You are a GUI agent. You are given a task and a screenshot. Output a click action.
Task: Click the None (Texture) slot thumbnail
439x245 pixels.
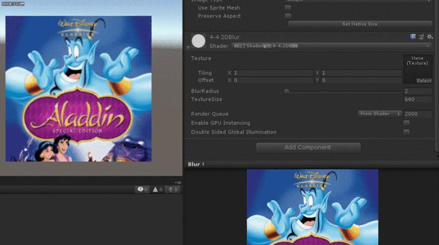point(418,69)
